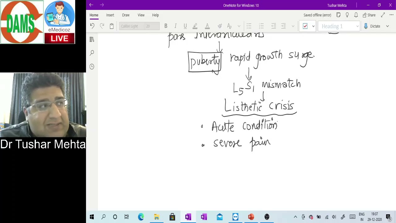Open Cortana circle icon

point(115,217)
